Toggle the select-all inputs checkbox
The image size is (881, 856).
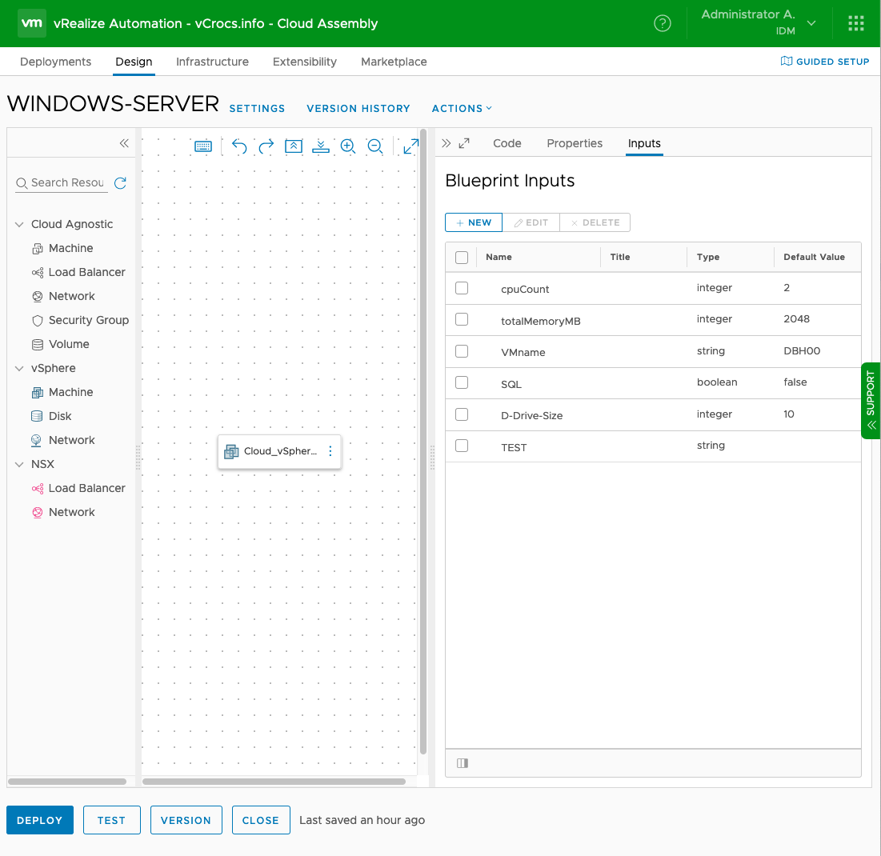pyautogui.click(x=462, y=257)
